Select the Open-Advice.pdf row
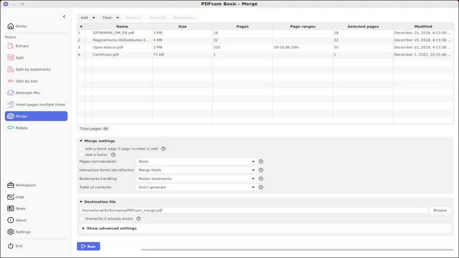Screen dimensions: 459x258 pyautogui.click(x=265, y=47)
